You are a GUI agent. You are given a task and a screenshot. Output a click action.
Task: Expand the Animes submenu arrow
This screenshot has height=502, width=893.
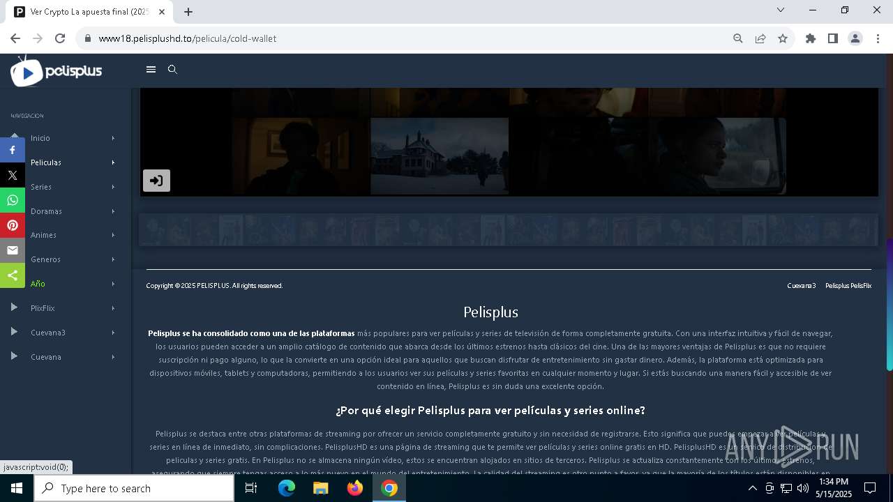click(113, 235)
